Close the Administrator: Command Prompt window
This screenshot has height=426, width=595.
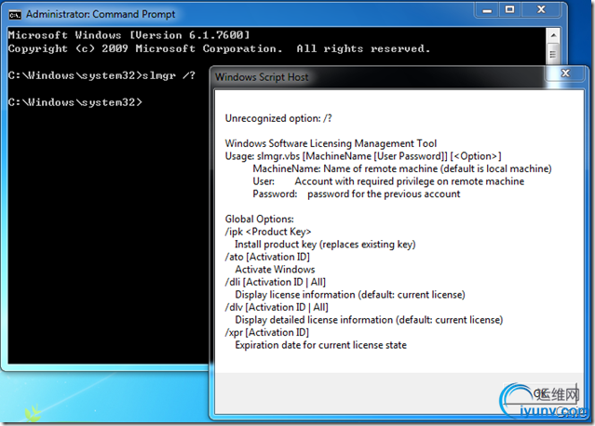[542, 10]
